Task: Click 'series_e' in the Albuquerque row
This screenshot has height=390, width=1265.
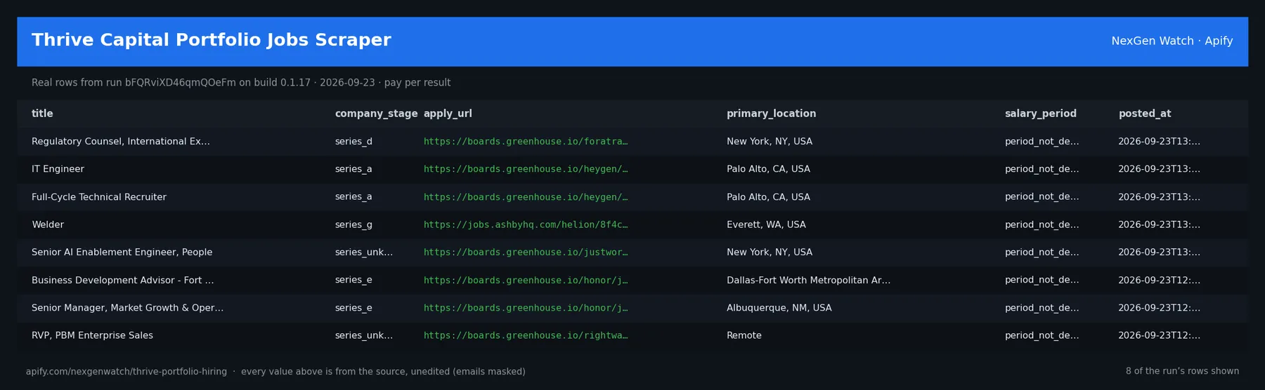Action: (x=353, y=308)
